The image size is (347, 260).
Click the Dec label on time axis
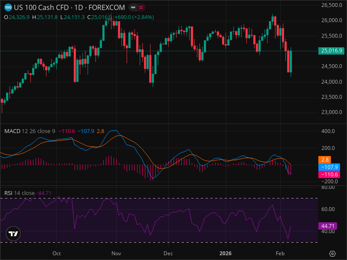[x=168, y=253]
